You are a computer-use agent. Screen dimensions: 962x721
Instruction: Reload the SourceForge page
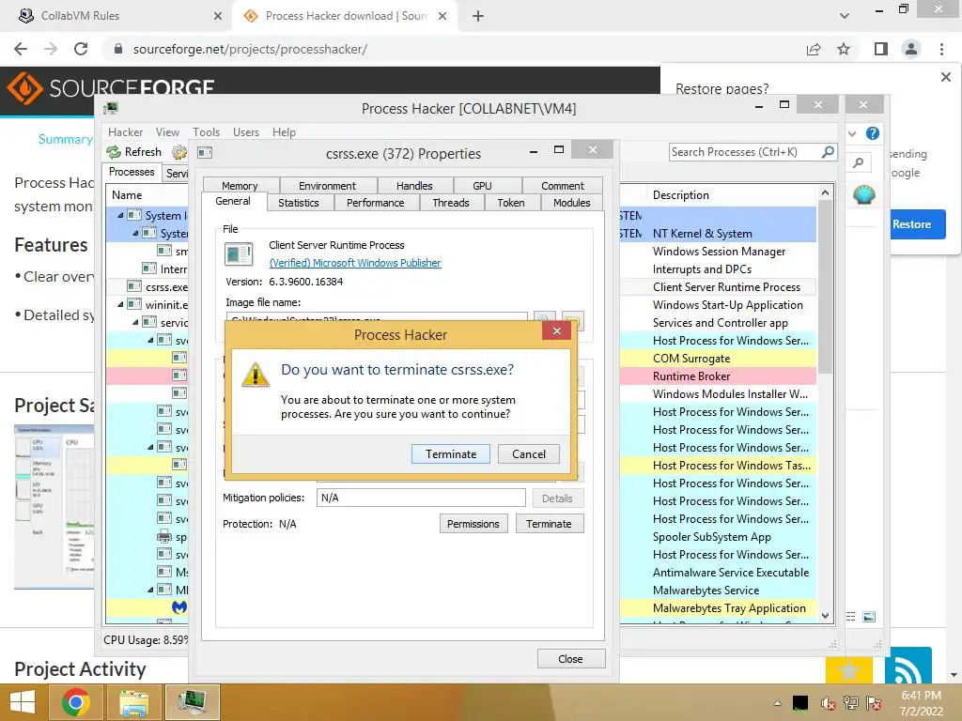pyautogui.click(x=81, y=49)
